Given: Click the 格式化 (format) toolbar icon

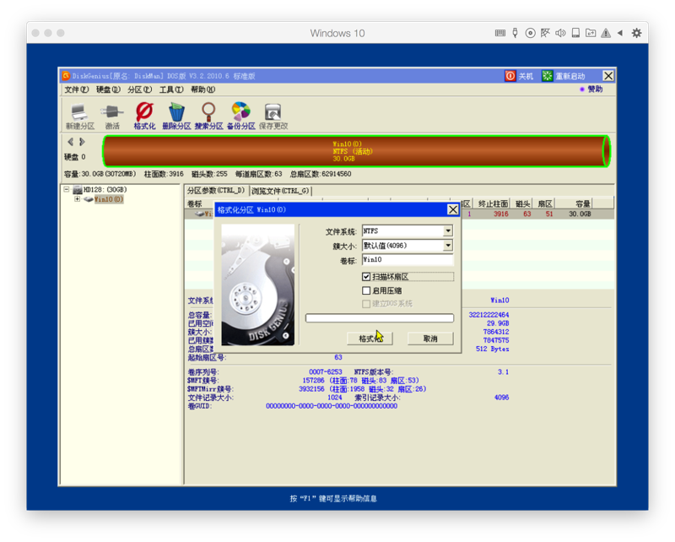Looking at the screenshot, I should tap(144, 116).
